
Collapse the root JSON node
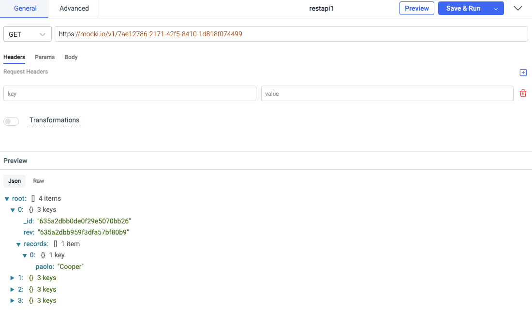pos(7,199)
